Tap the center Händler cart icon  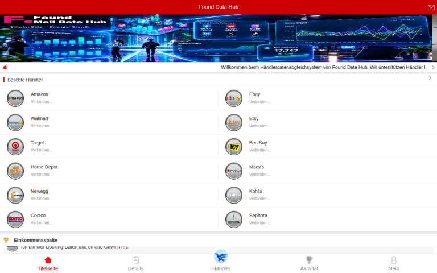tap(221, 257)
